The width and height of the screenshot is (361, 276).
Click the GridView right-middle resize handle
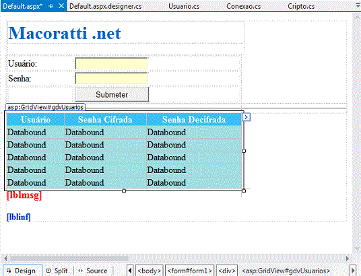coord(244,151)
